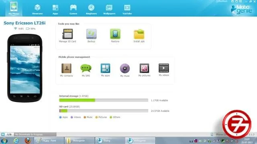Open the YouTube tab
The image size is (257, 144).
tap(127, 10)
